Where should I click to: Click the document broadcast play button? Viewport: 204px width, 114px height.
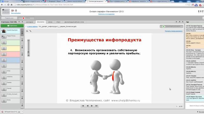coord(171,26)
